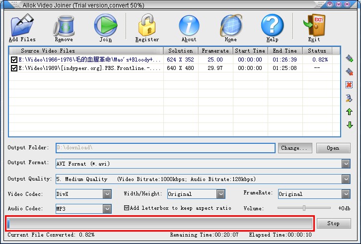Open the Help question mark icon

(272, 25)
